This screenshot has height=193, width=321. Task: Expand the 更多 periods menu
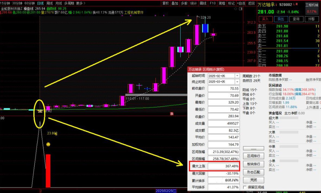tap(81, 3)
